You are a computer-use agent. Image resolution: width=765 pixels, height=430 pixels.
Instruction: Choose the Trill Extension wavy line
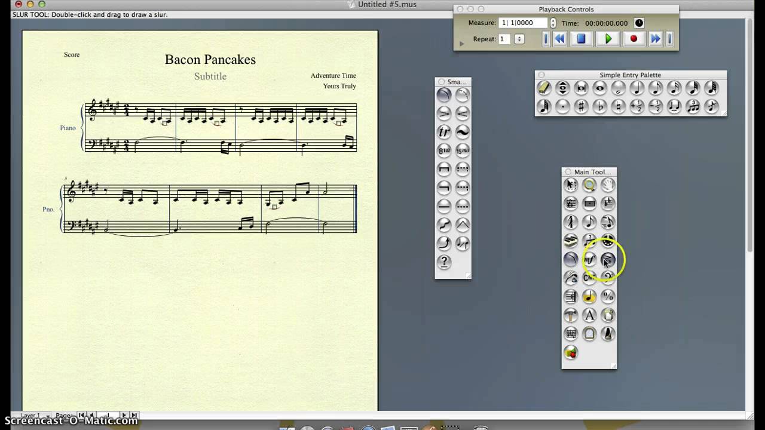point(463,131)
